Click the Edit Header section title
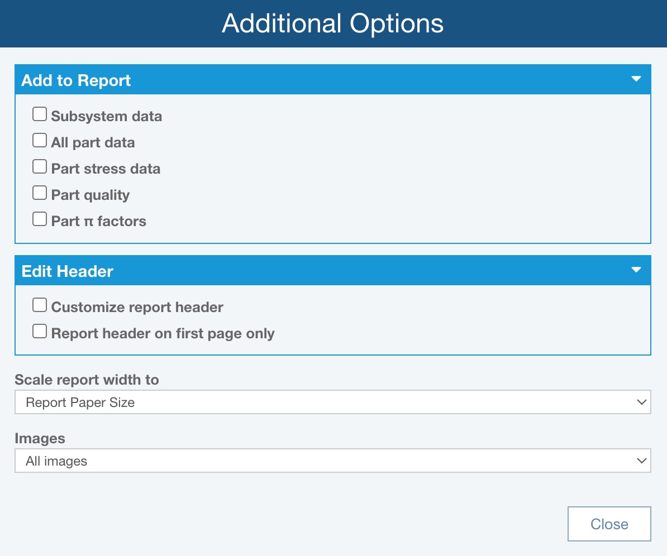The image size is (667, 556). point(67,271)
